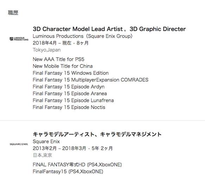Viewport: 205px width, 180px height.
Task: Click the Tokyo,Japan location text
Action: click(x=46, y=50)
